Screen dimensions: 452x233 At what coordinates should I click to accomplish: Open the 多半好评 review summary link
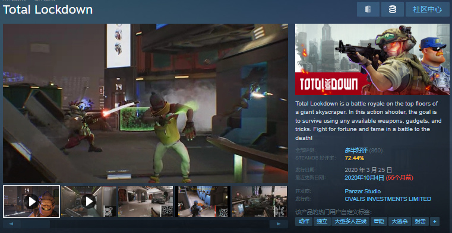356,150
